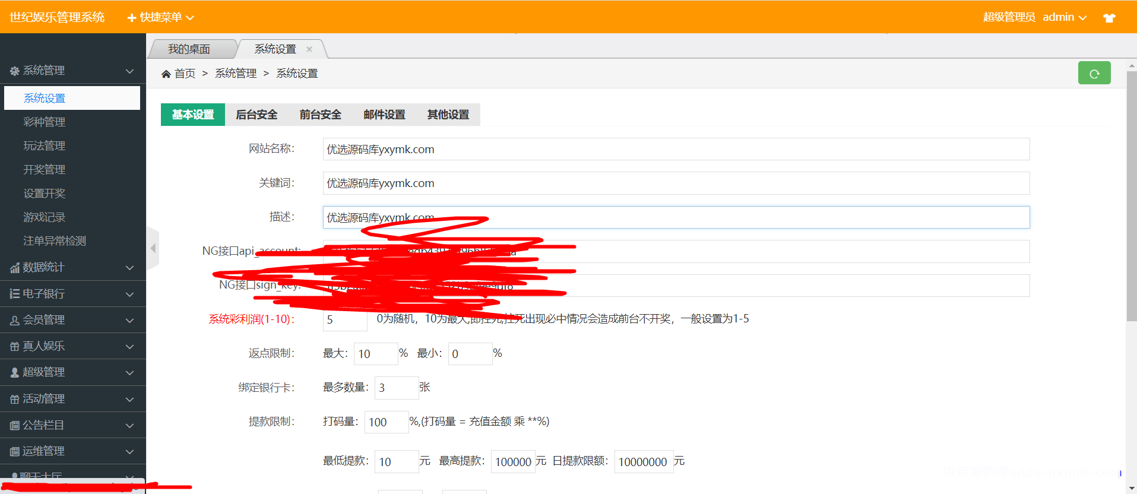This screenshot has height=494, width=1137.
Task: Open 注单异常检测 from sidebar
Action: [55, 240]
